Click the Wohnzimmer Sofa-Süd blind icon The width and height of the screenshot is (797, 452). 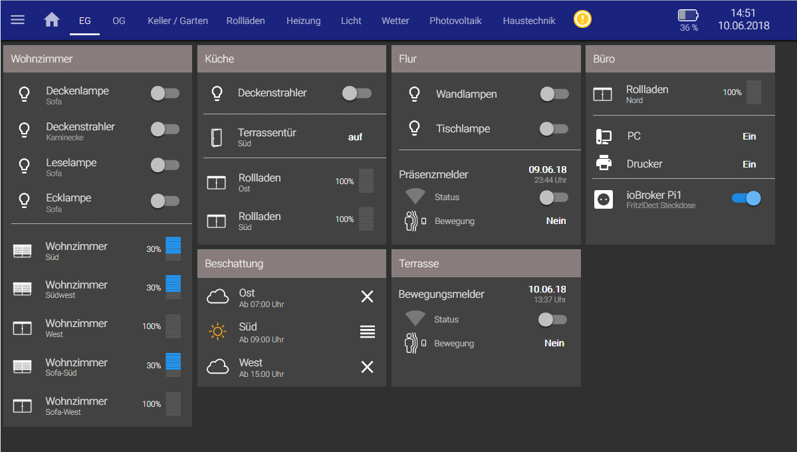click(x=23, y=366)
